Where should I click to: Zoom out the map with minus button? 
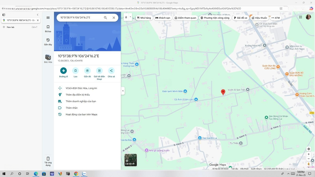(x=309, y=159)
